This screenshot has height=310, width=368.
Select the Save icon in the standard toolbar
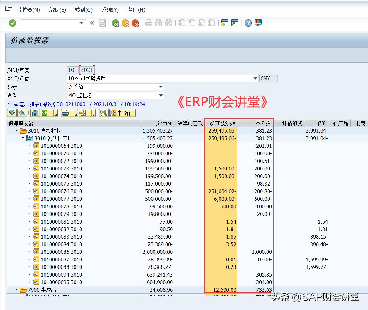(102, 23)
